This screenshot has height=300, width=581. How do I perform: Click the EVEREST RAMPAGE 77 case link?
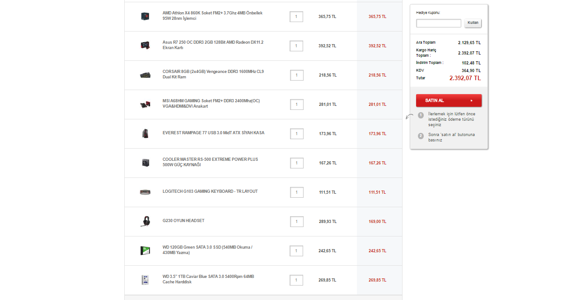click(213, 133)
